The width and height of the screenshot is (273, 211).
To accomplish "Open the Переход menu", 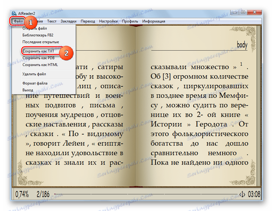I will coord(88,21).
